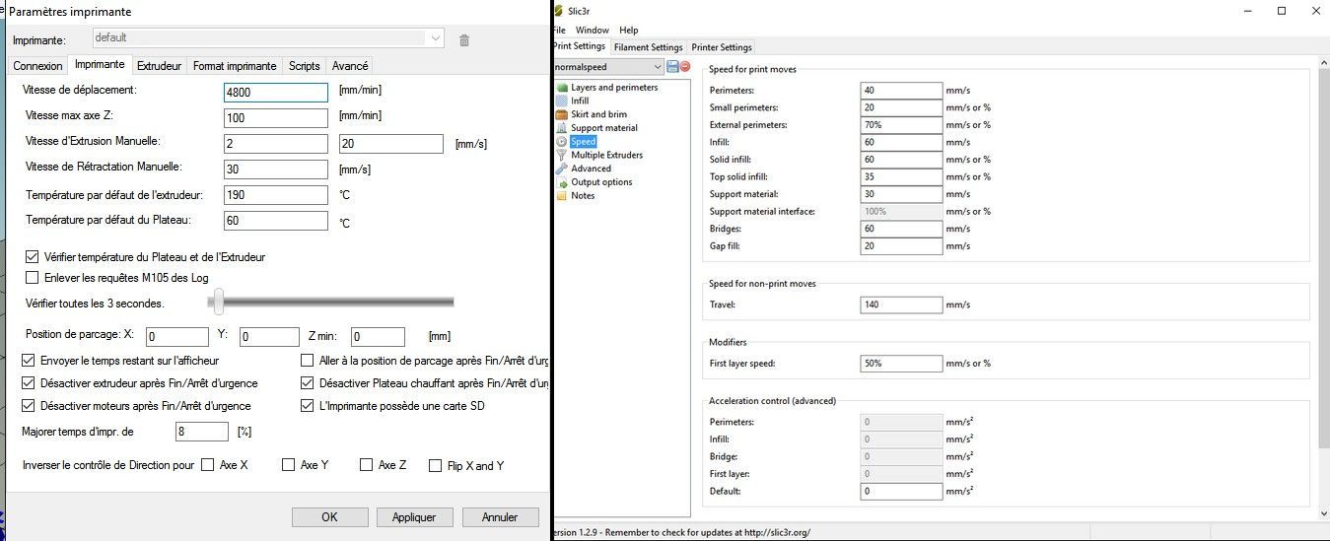Check the Axe Z inversion box

pyautogui.click(x=366, y=465)
